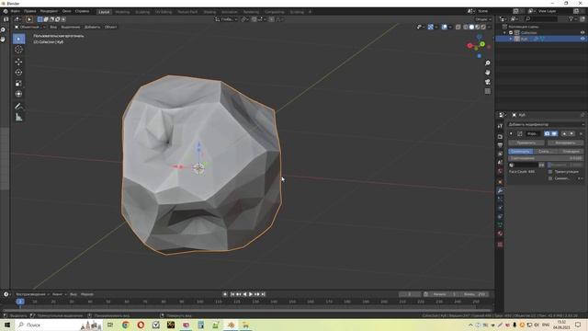Open the Окно menu

pos(66,11)
